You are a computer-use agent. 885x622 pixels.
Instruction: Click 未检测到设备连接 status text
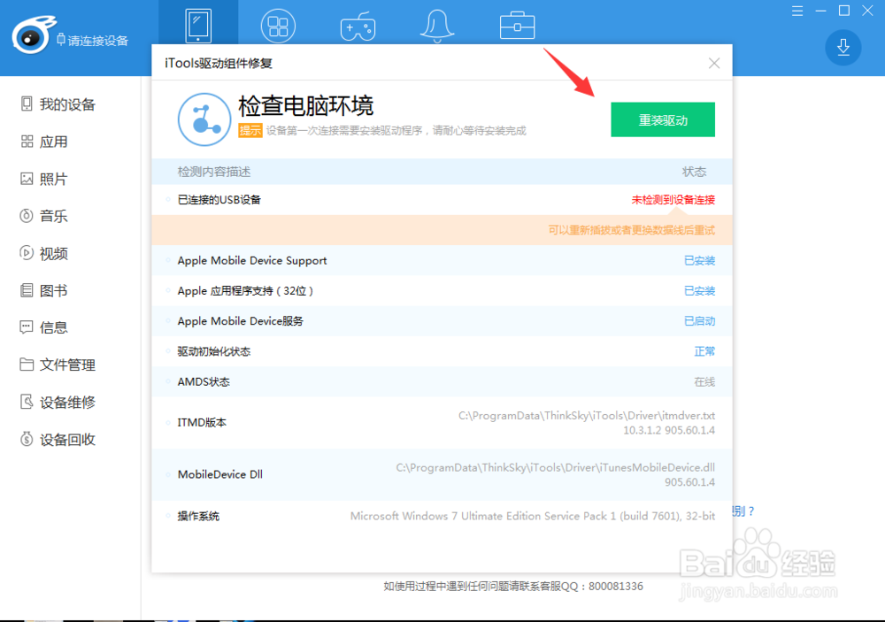click(x=673, y=200)
